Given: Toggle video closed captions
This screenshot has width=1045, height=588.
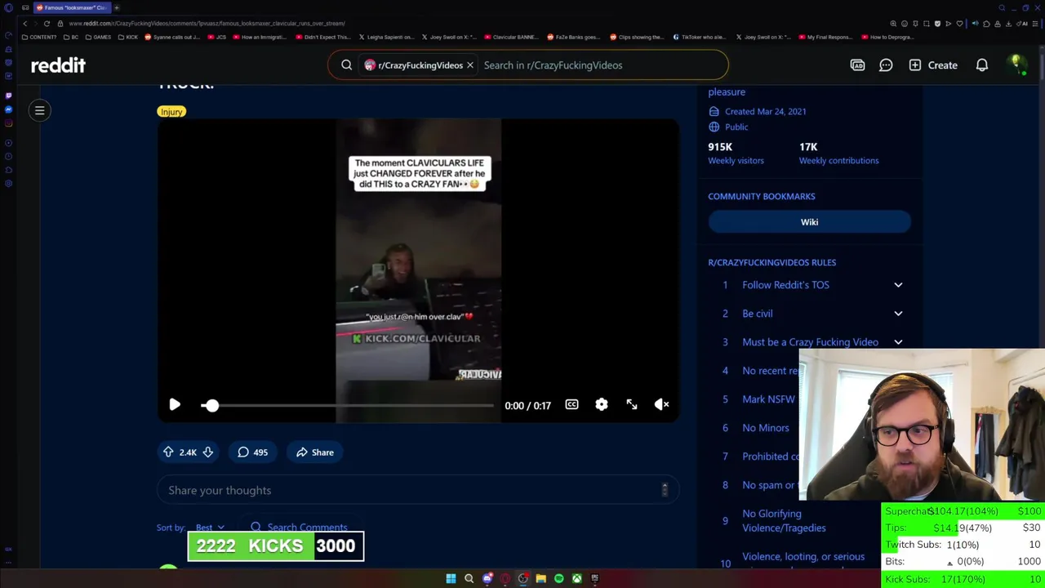Looking at the screenshot, I should [x=571, y=405].
